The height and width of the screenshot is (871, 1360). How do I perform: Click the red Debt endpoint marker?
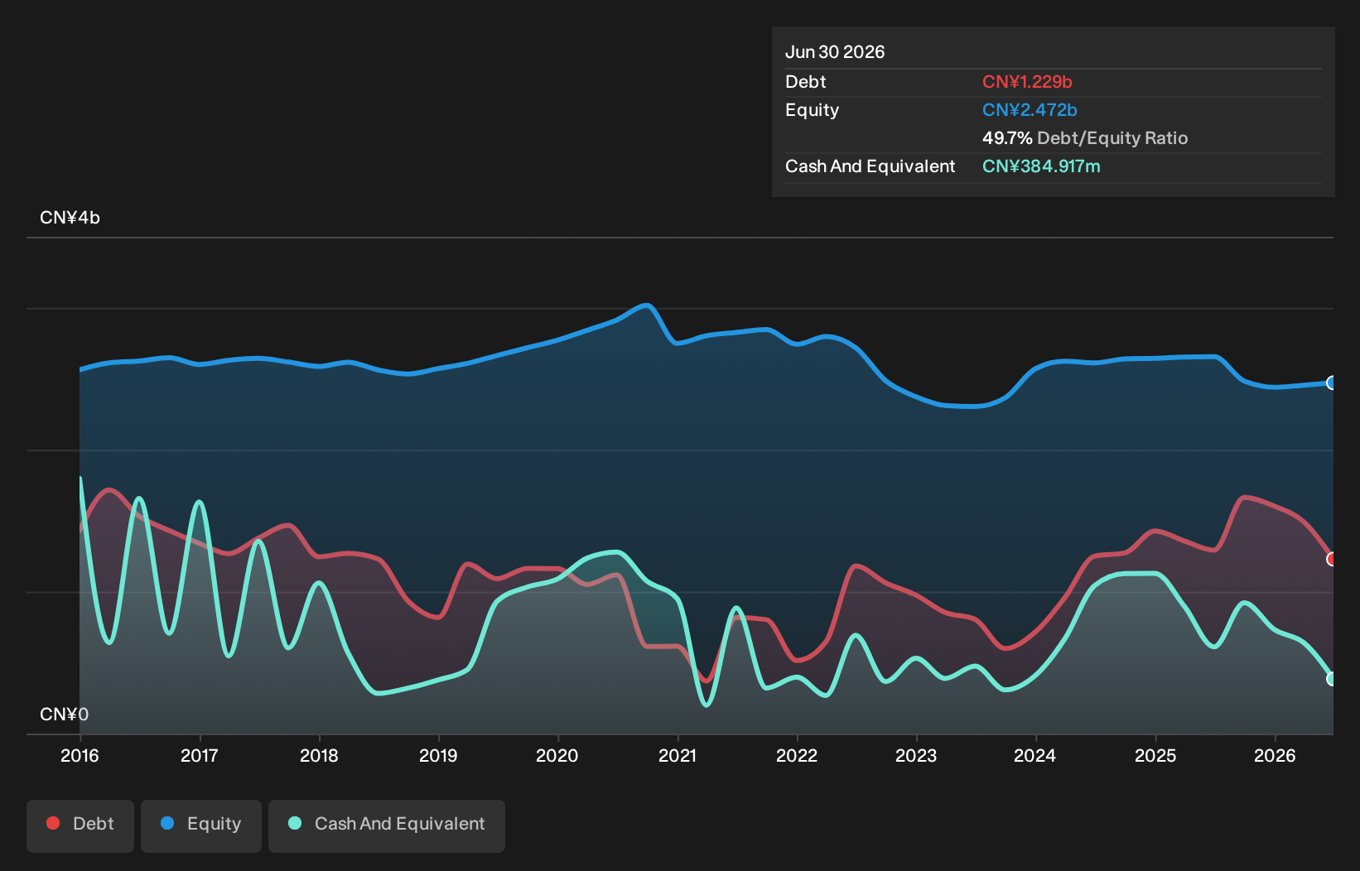(x=1332, y=559)
